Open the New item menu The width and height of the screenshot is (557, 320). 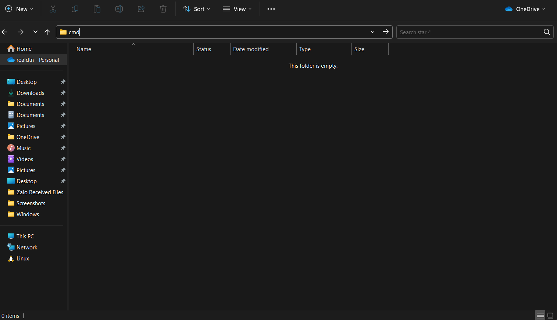click(x=19, y=9)
